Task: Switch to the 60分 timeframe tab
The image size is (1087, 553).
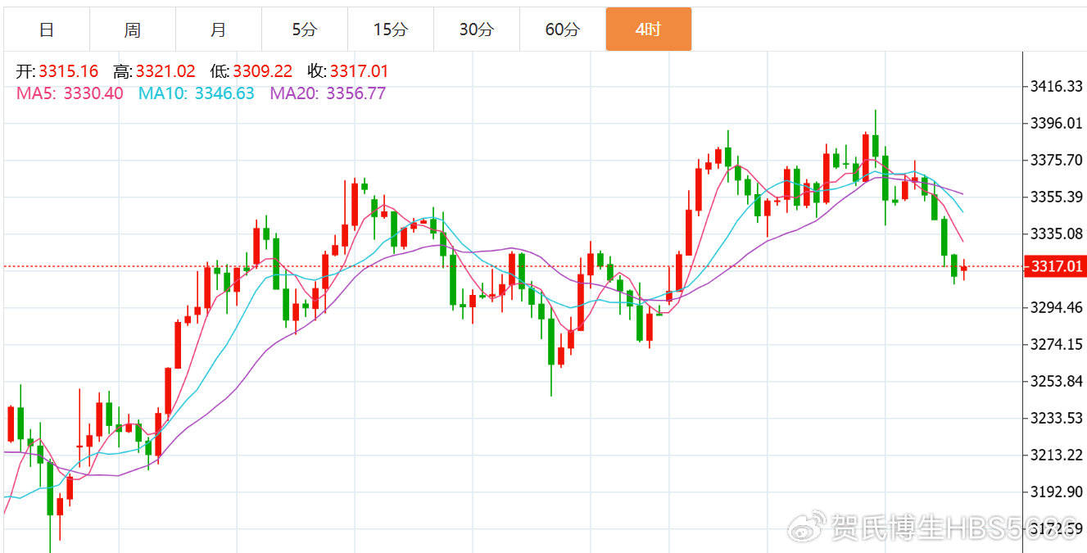Action: pyautogui.click(x=562, y=30)
